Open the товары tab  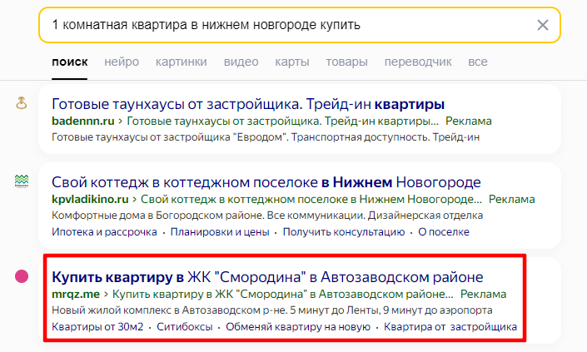click(x=346, y=62)
